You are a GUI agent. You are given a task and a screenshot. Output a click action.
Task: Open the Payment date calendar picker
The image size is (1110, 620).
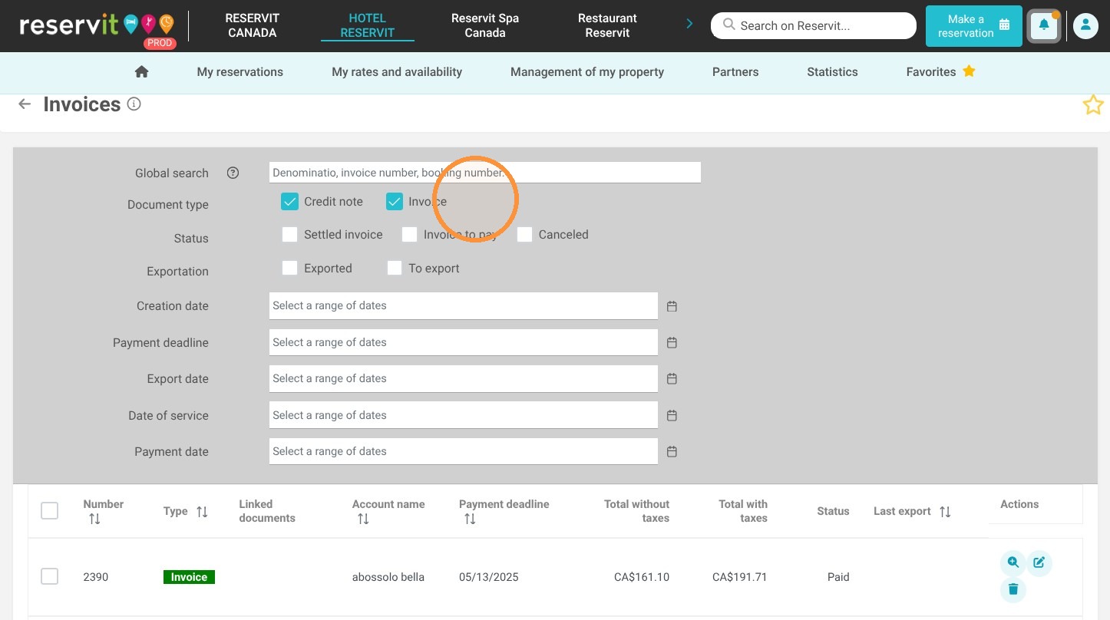tap(672, 452)
